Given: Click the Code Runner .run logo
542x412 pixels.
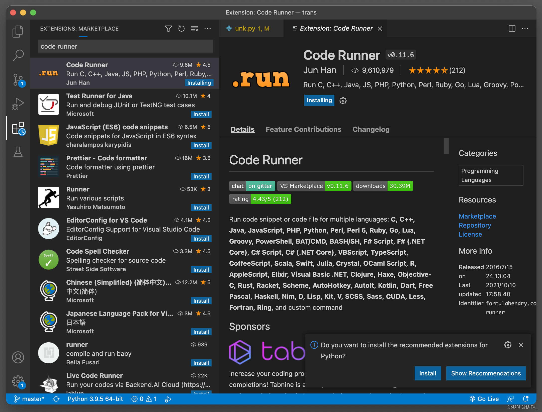Looking at the screenshot, I should tap(261, 79).
